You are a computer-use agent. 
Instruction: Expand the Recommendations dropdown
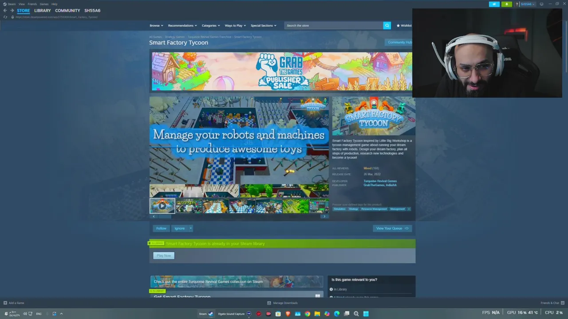[182, 25]
